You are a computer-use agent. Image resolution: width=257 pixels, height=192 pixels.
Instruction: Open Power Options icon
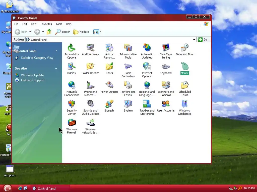pyautogui.click(x=109, y=87)
